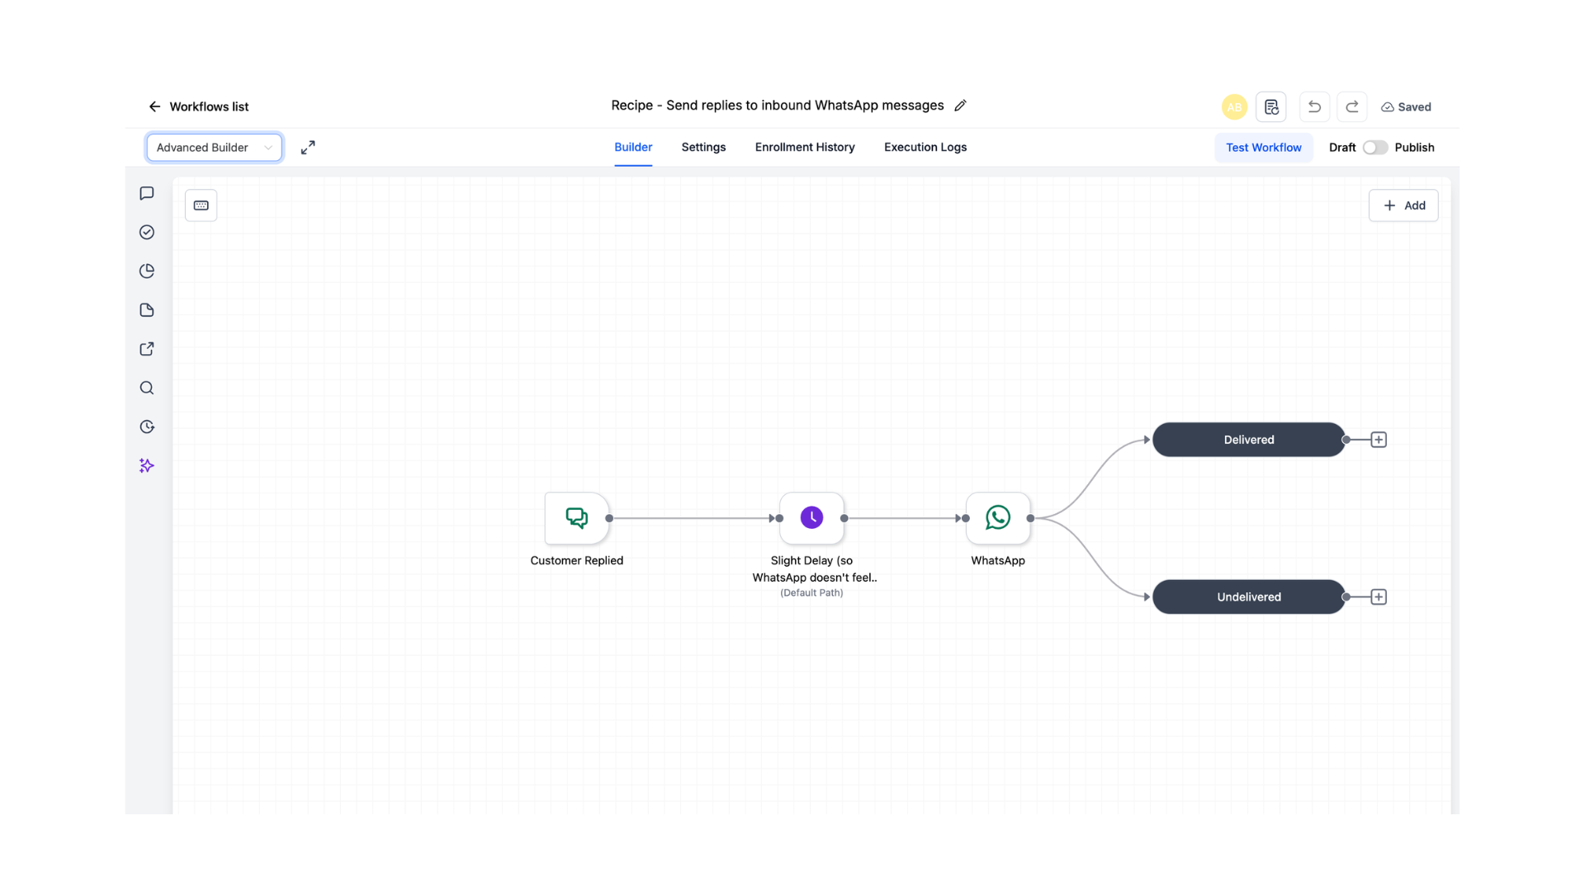Click the purple AI sparkle icon
The height and width of the screenshot is (891, 1585).
tap(147, 465)
